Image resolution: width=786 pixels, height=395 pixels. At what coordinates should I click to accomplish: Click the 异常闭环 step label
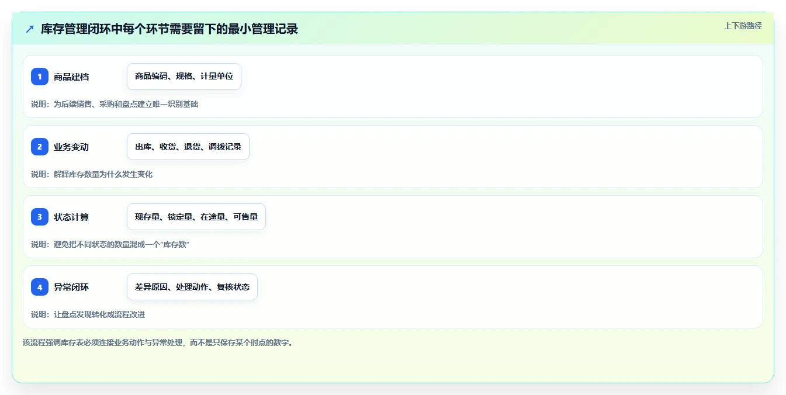pyautogui.click(x=71, y=287)
